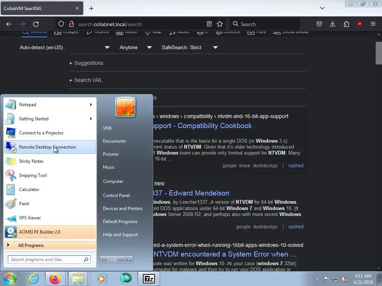Viewport: 382px width, 286px height.
Task: Open the Windows Start orb
Action: (10, 279)
